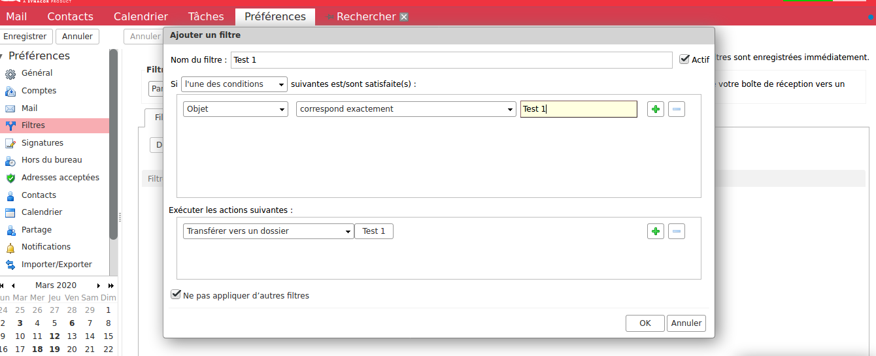Expand the correspond exactement dropdown
The image size is (876, 356).
point(406,109)
